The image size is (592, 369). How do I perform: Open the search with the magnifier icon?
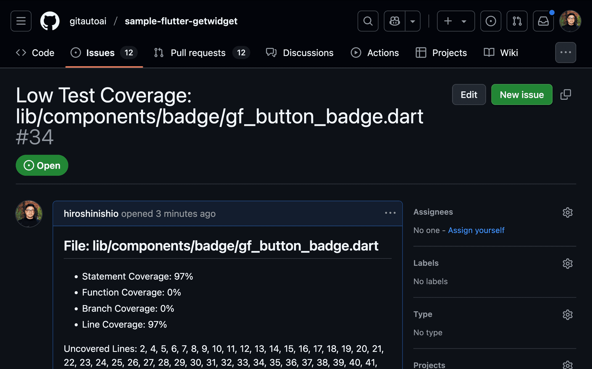click(368, 21)
